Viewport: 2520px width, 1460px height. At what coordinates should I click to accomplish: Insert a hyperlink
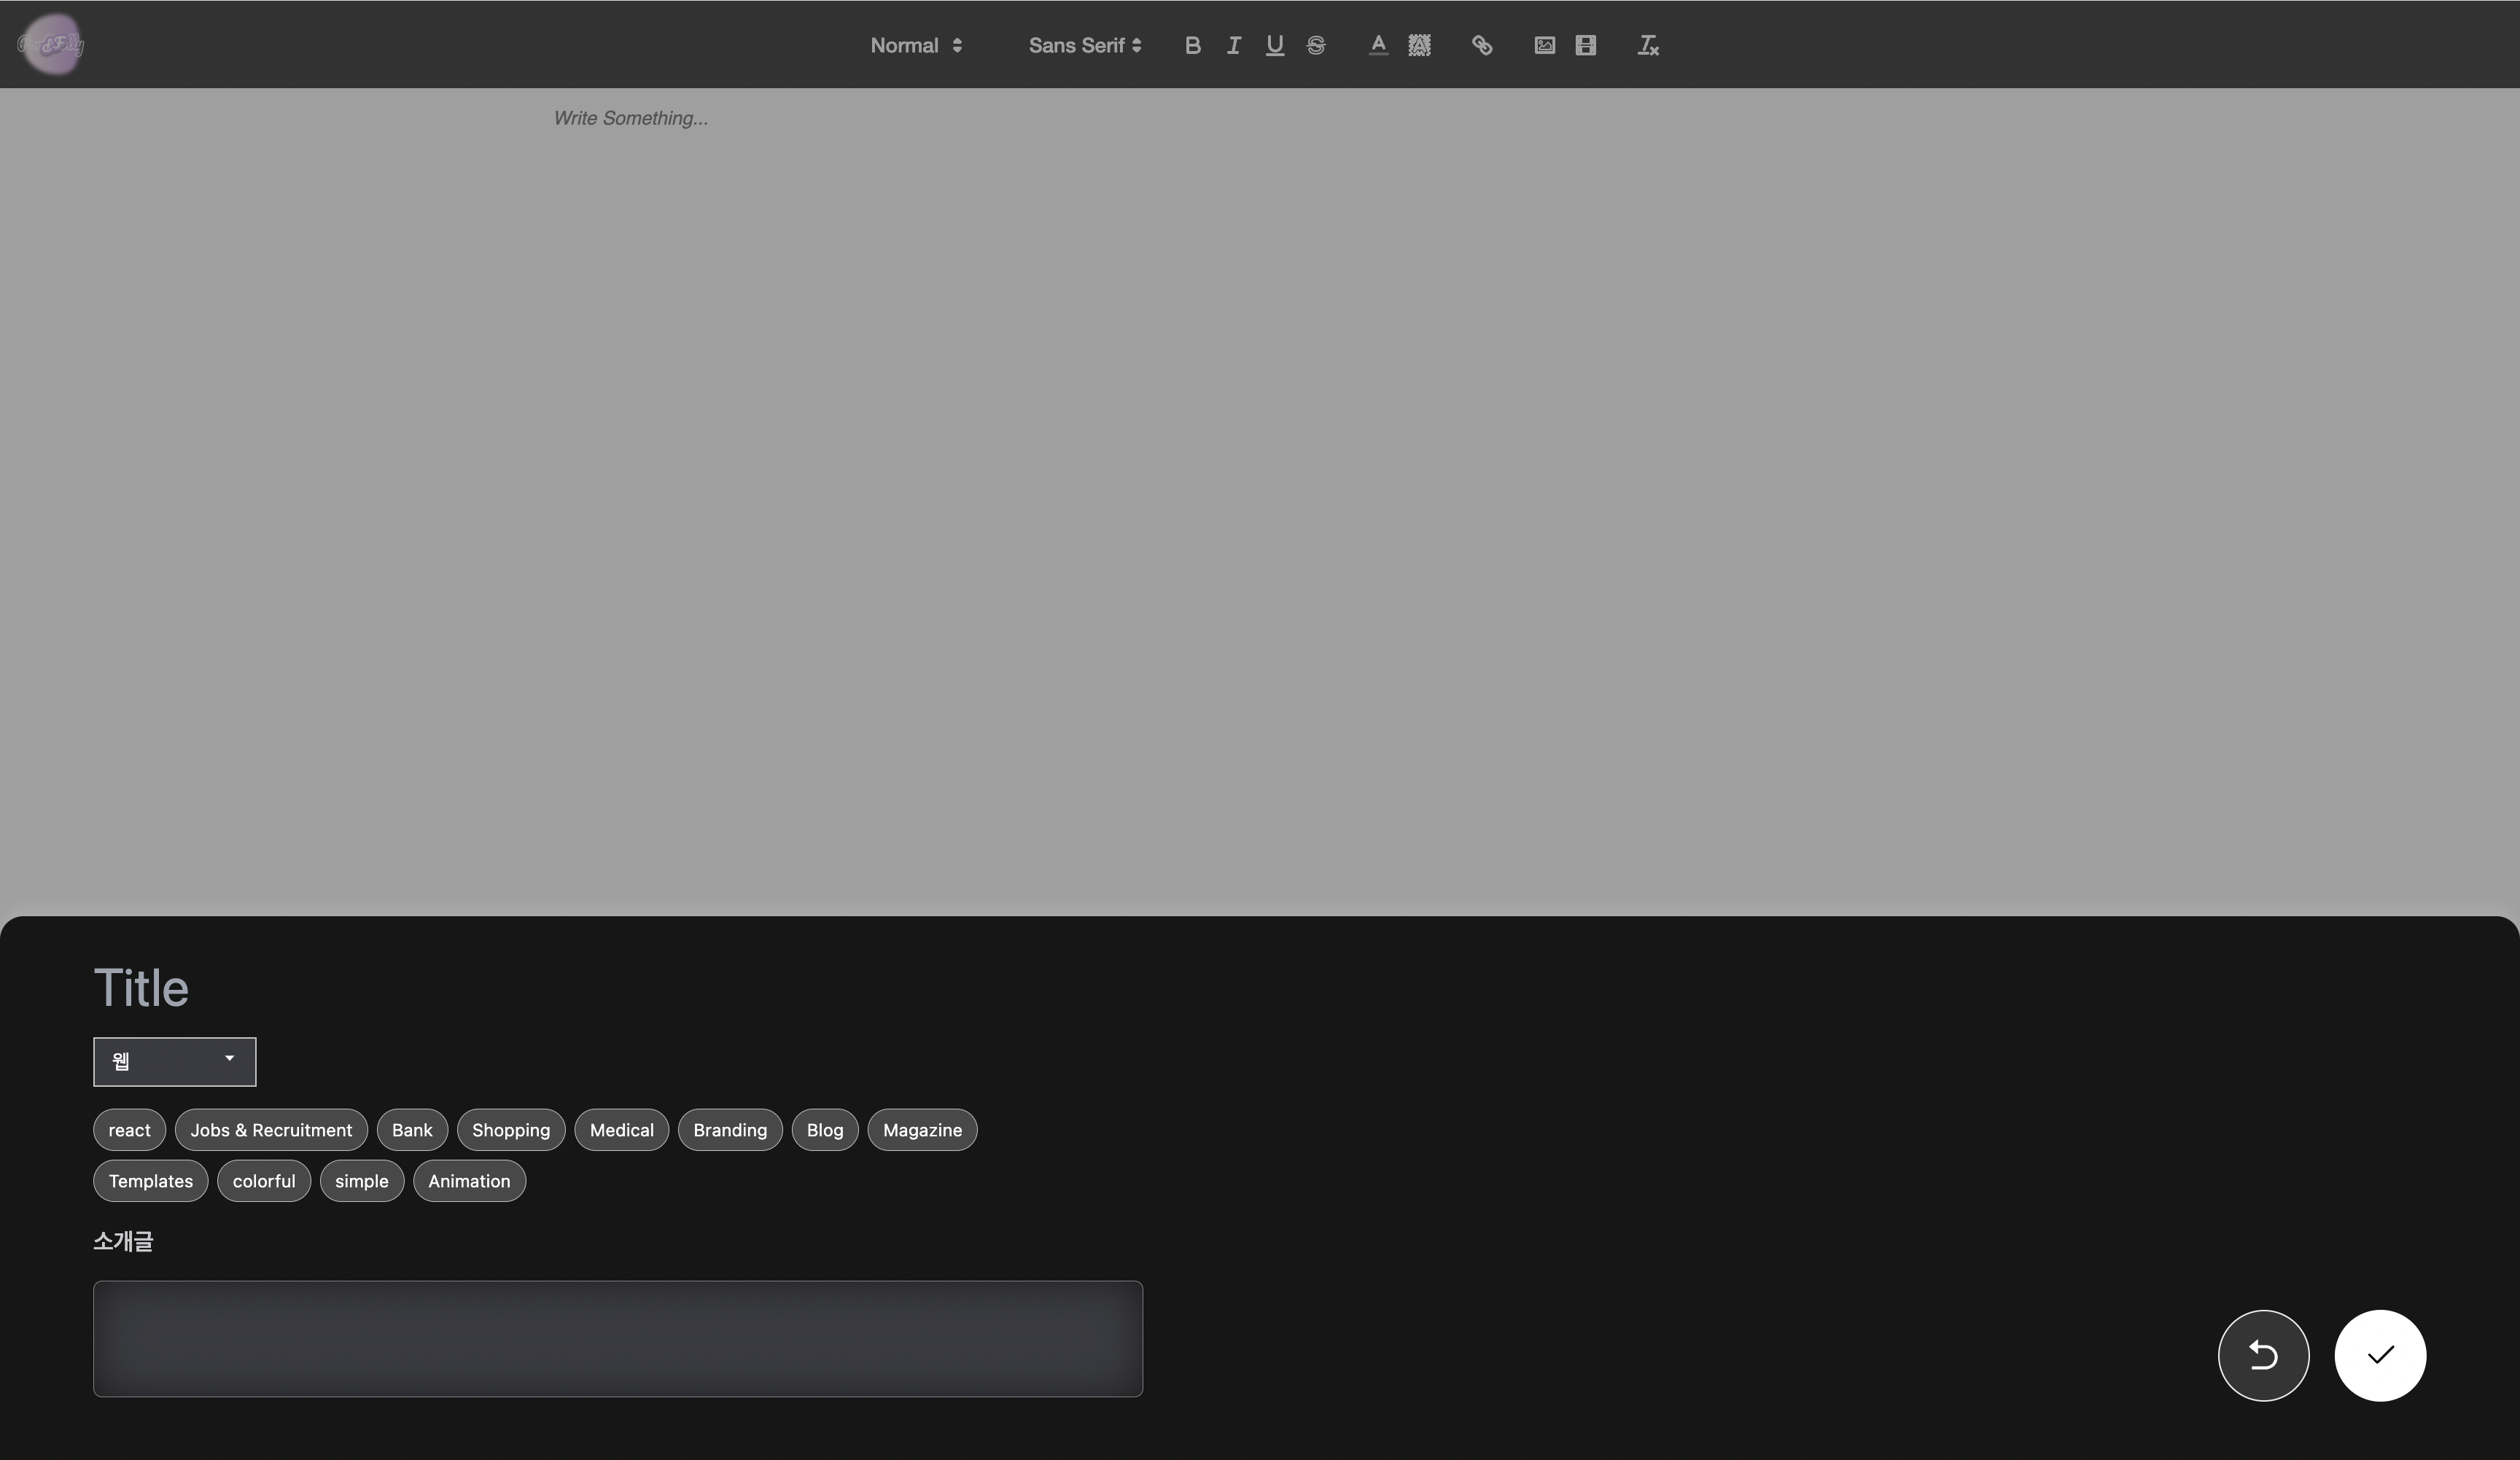coord(1482,45)
